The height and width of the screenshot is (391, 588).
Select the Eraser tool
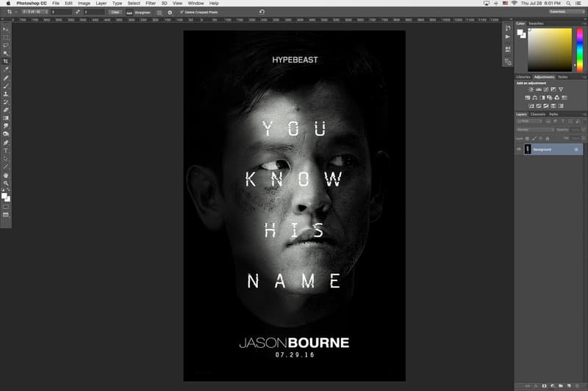pyautogui.click(x=6, y=110)
